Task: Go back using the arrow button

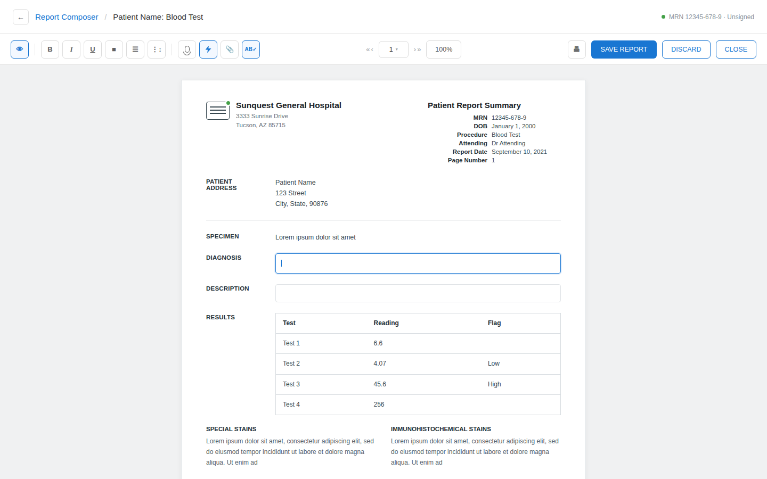Action: [x=21, y=17]
